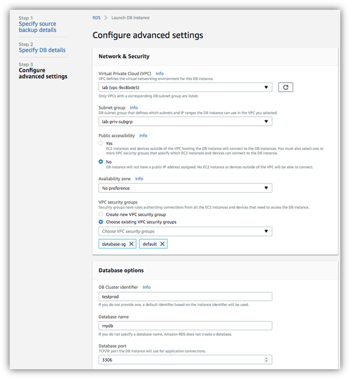Click the Database port stepper arrows
The image size is (350, 379).
266,359
